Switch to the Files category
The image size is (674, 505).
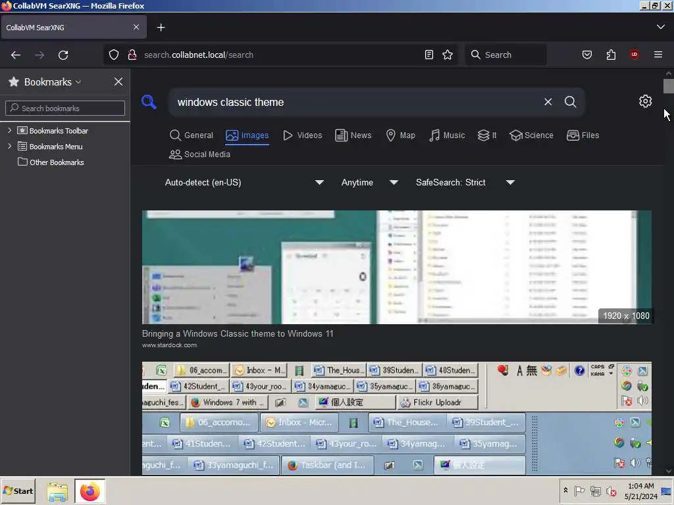[583, 135]
